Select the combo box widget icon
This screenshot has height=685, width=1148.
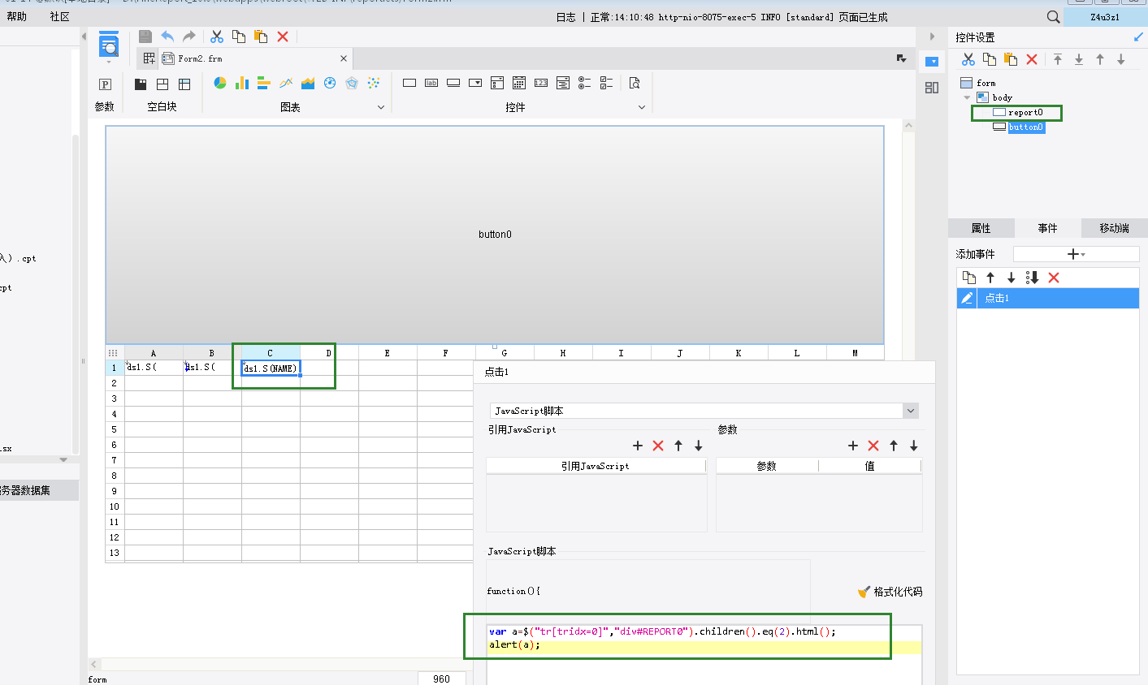tap(475, 83)
